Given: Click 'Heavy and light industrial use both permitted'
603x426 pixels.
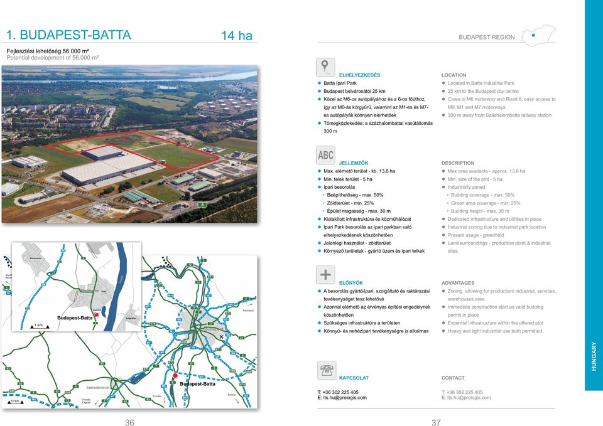Looking at the screenshot, I should (x=494, y=331).
